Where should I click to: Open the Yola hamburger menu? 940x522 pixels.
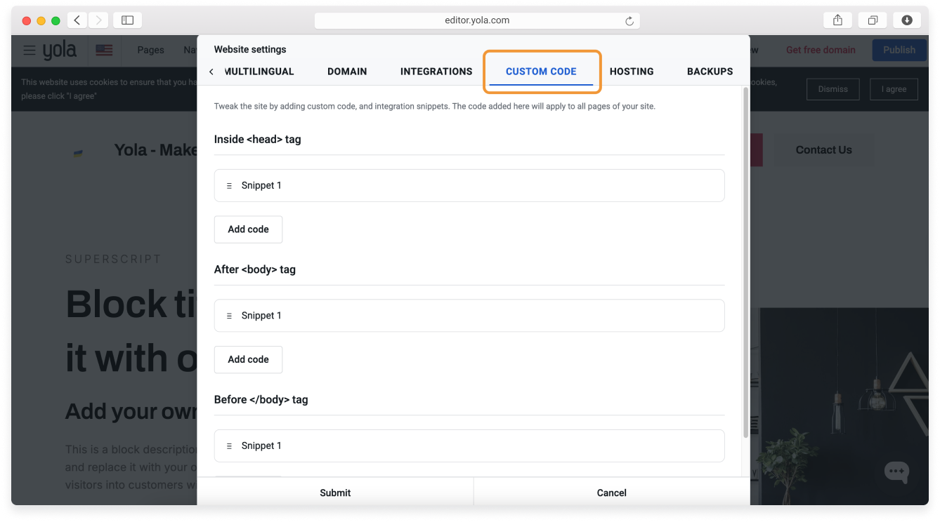tap(29, 51)
